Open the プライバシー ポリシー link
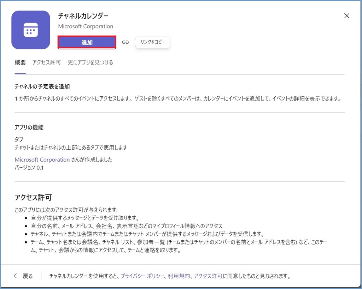The width and height of the screenshot is (362, 289). [x=142, y=276]
